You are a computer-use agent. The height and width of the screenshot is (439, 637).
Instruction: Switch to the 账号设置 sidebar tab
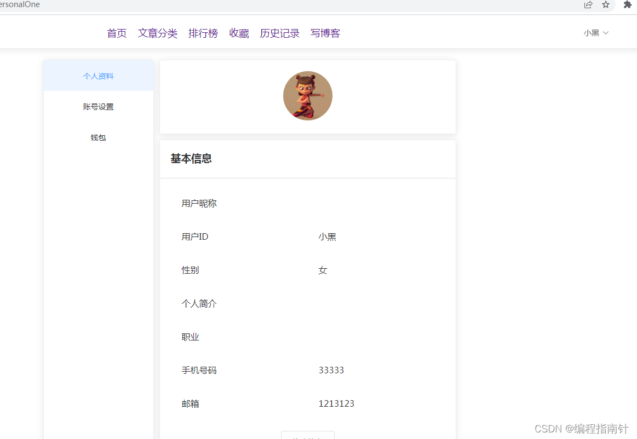98,106
